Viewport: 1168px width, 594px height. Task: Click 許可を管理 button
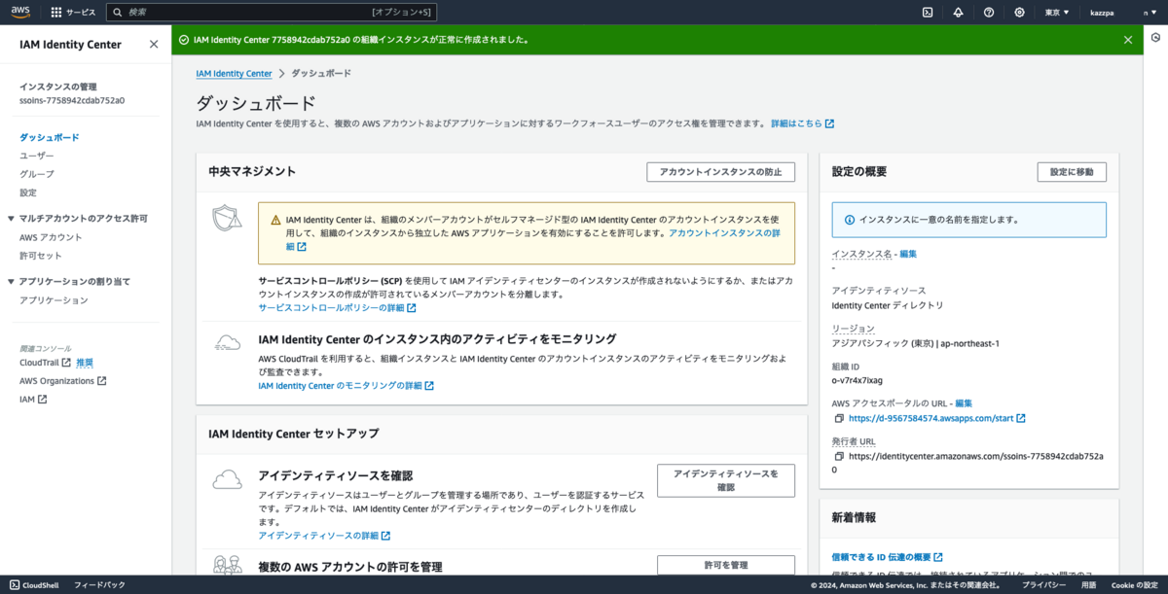(726, 565)
